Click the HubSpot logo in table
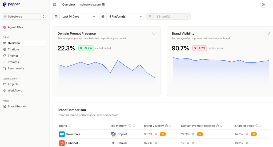This screenshot has width=273, height=147. pyautogui.click(x=62, y=143)
